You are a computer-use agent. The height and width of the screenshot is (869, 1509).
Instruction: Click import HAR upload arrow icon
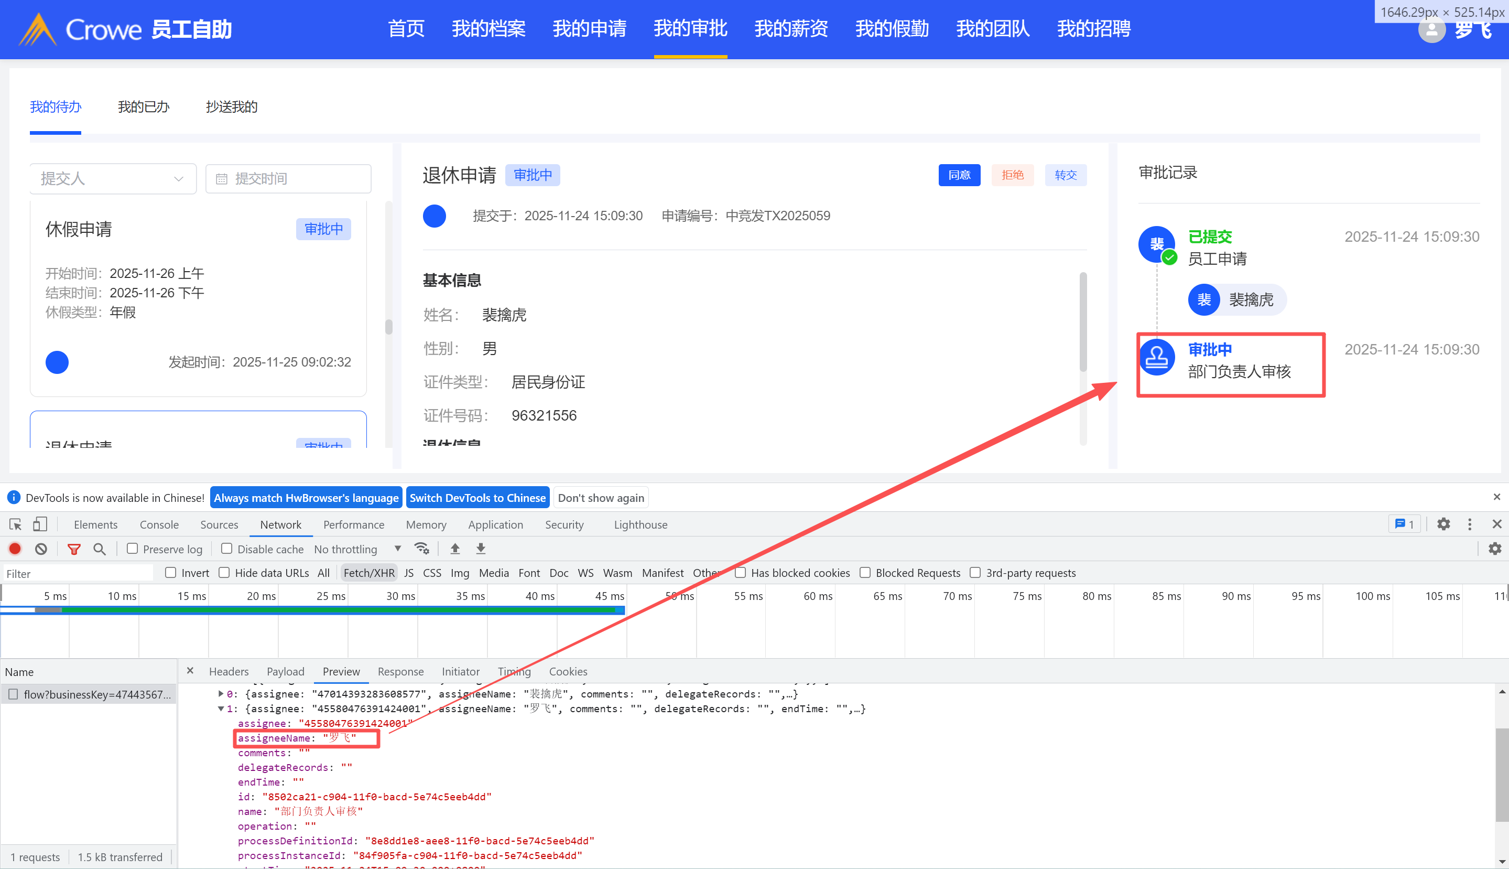(455, 549)
